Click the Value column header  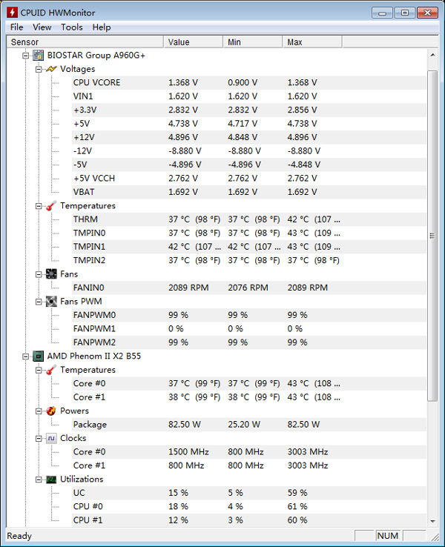pyautogui.click(x=193, y=42)
